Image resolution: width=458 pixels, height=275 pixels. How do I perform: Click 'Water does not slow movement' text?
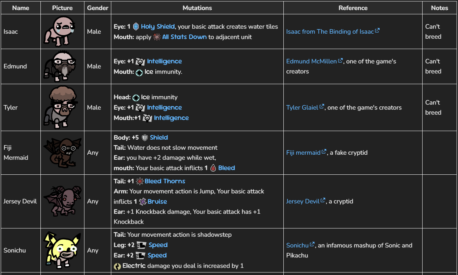(x=172, y=148)
